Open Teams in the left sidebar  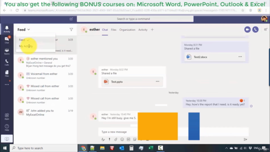7,51
